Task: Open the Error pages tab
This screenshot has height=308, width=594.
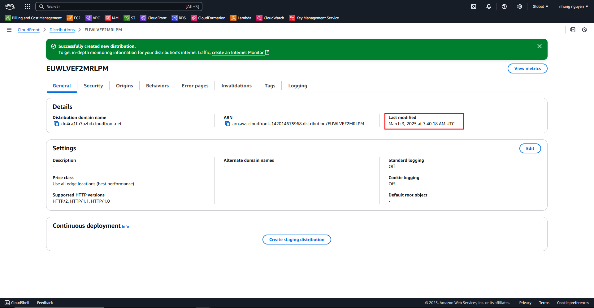Action: tap(195, 86)
